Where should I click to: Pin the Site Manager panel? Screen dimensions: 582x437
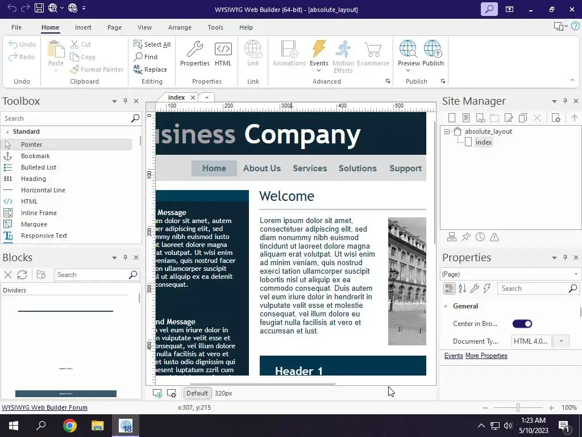565,101
